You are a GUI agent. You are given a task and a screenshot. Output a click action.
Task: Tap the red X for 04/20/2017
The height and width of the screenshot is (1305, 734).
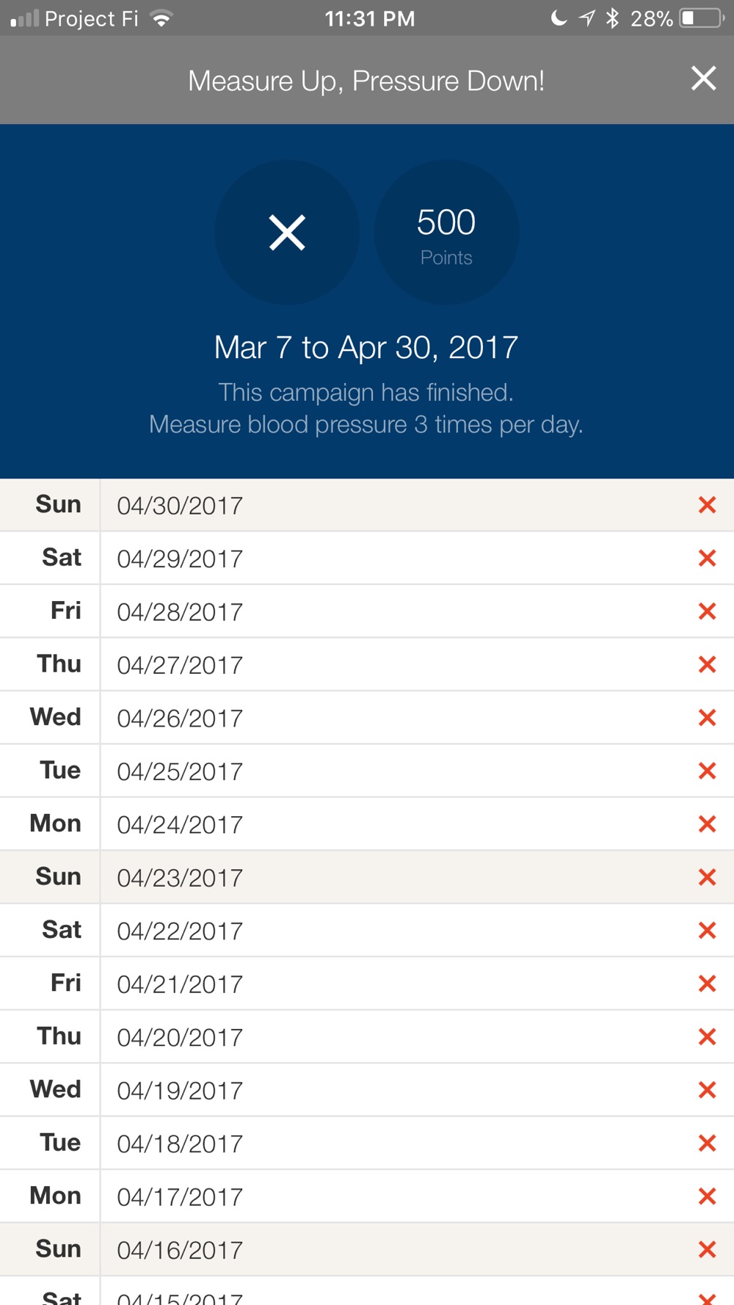[707, 1036]
